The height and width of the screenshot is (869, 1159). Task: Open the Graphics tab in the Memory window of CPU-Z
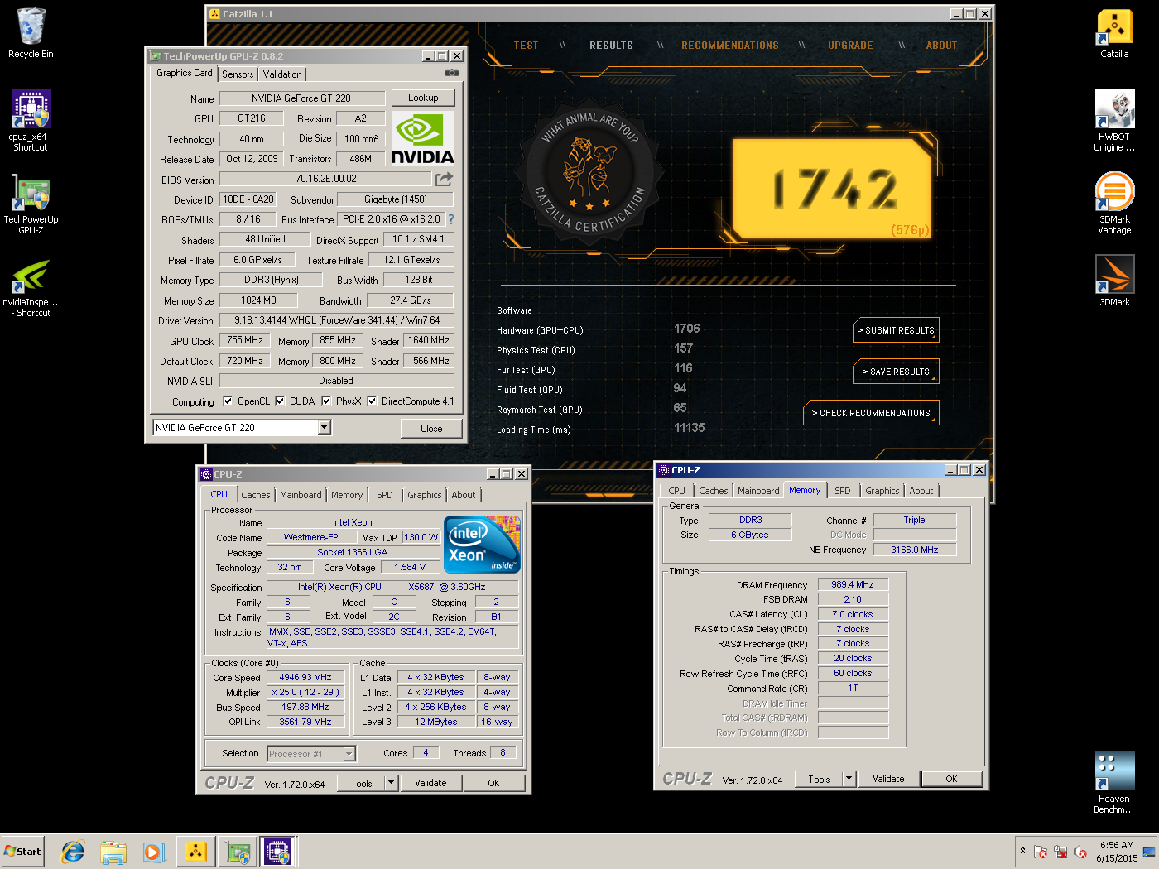point(882,491)
